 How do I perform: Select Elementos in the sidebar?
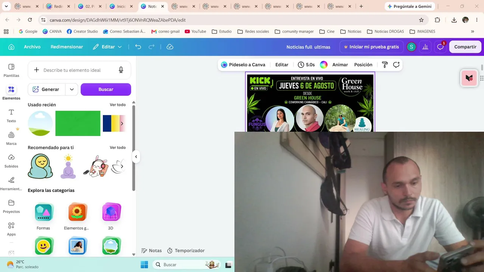tap(11, 93)
